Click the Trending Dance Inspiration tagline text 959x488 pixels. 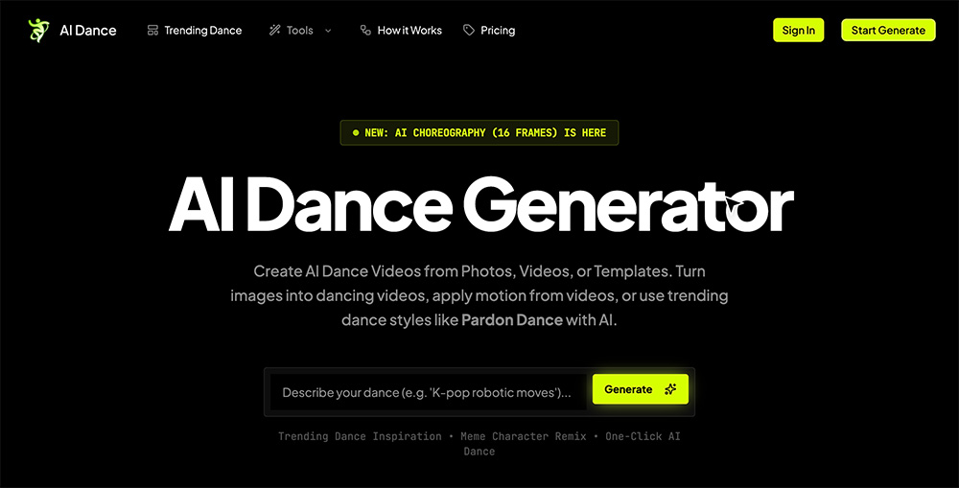click(360, 436)
